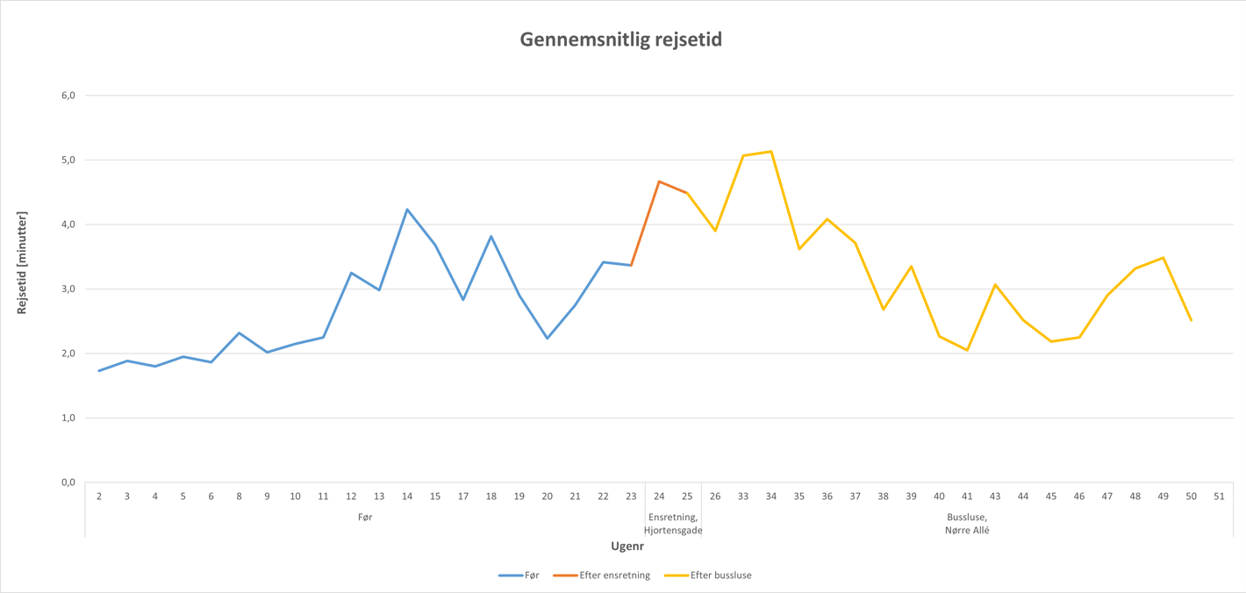This screenshot has height=593, width=1246.
Task: Click week 14 on the horizontal axis
Action: click(407, 497)
